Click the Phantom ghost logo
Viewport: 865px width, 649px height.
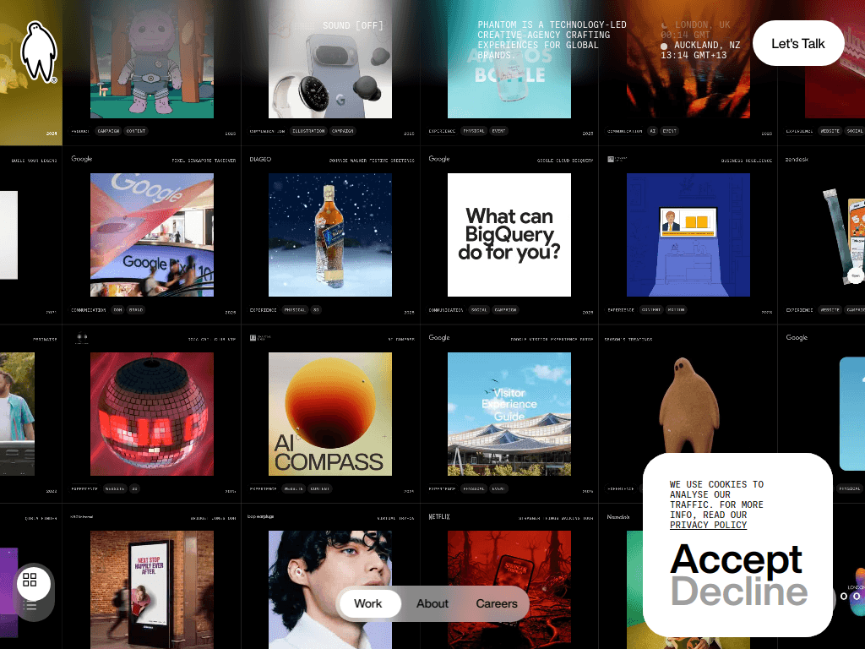click(39, 52)
